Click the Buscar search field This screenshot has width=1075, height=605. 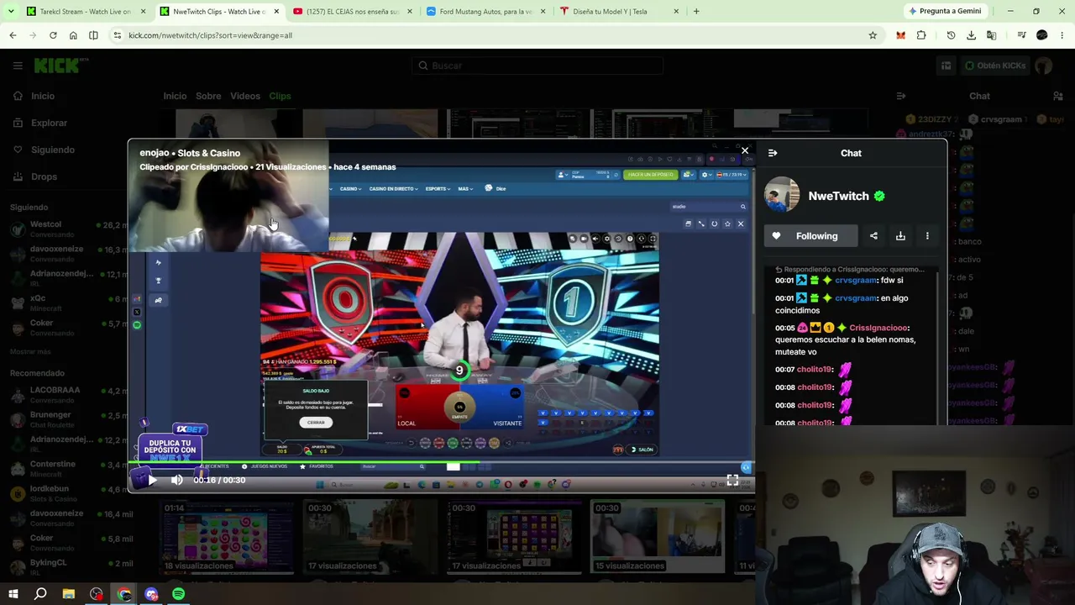tap(537, 66)
